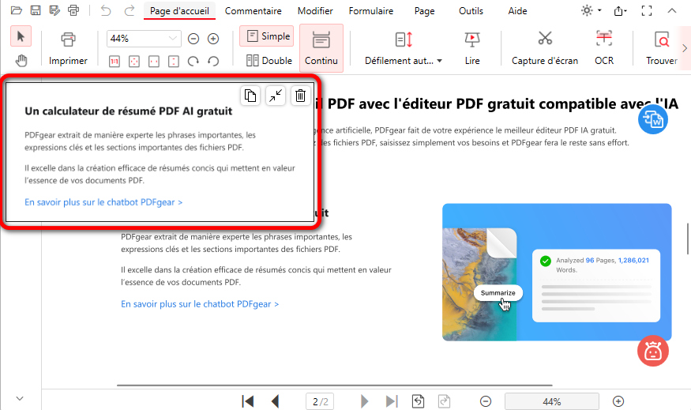This screenshot has width=691, height=410.
Task: Zoom in using the bottom bar plus
Action: 618,401
